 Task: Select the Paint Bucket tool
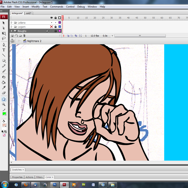tap(4, 82)
